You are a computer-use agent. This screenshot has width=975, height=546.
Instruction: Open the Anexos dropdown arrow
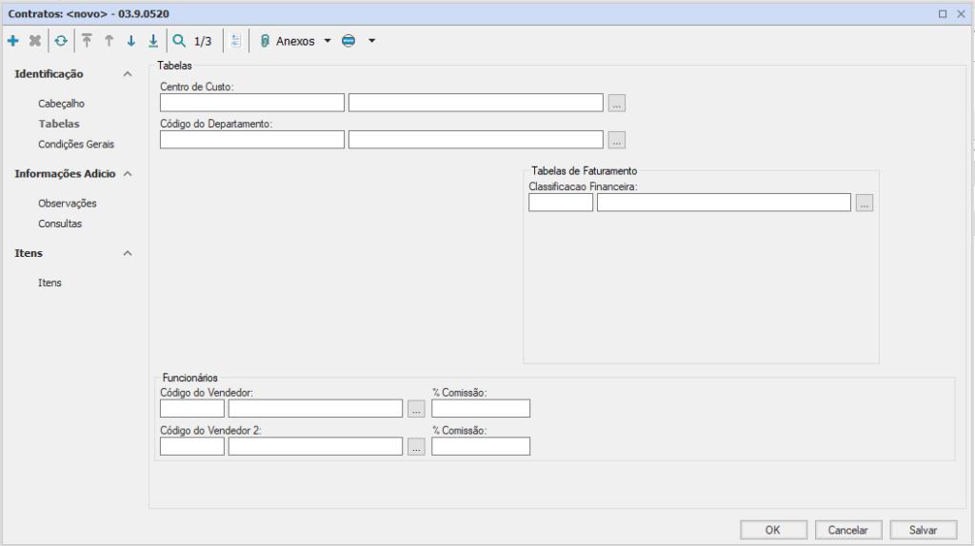pos(328,41)
